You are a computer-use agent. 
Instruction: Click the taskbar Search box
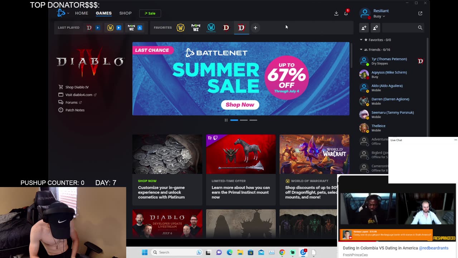(x=177, y=252)
